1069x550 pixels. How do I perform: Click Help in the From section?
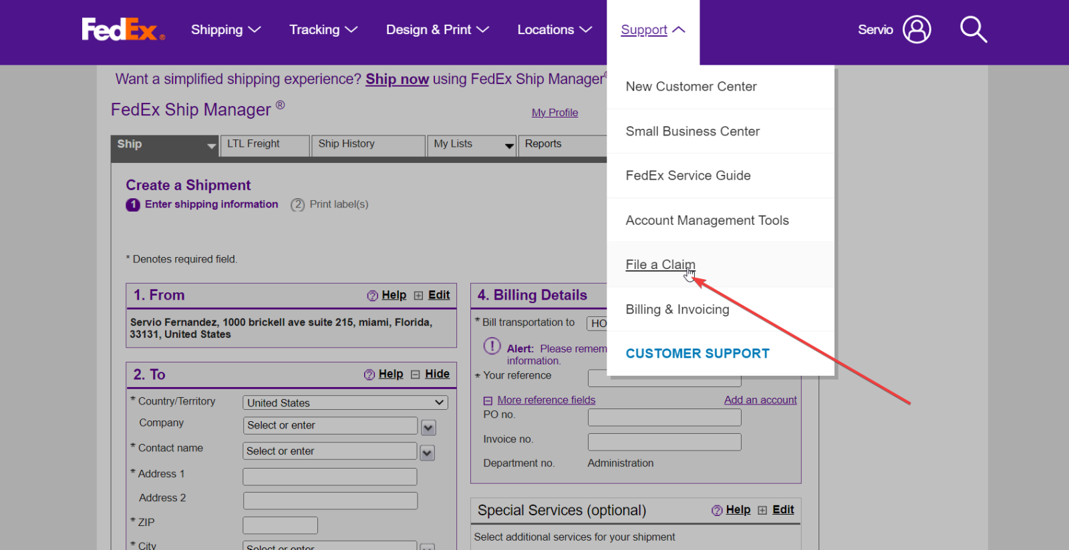[394, 295]
